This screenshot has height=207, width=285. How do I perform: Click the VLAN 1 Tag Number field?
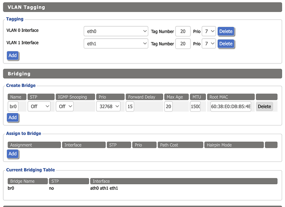183,43
